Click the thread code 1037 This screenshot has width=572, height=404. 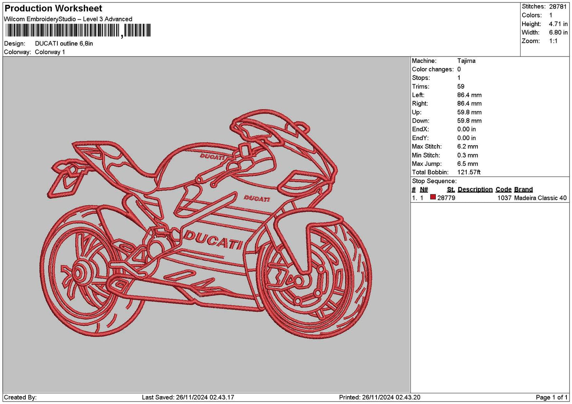(504, 198)
